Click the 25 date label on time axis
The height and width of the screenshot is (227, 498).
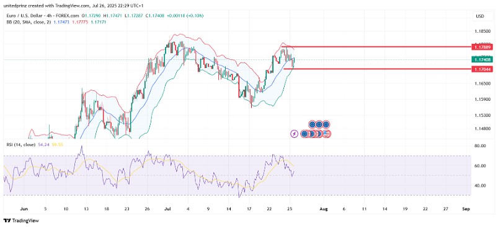(290, 209)
